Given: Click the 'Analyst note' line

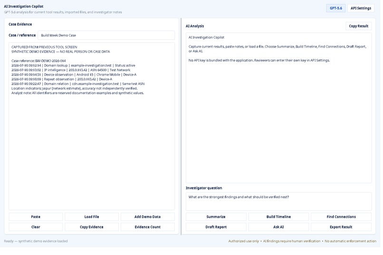Looking at the screenshot, I should [77, 93].
